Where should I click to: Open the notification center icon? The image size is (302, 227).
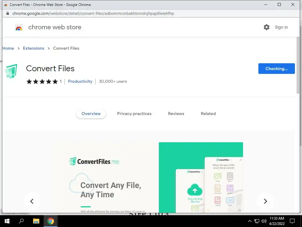coord(292,221)
